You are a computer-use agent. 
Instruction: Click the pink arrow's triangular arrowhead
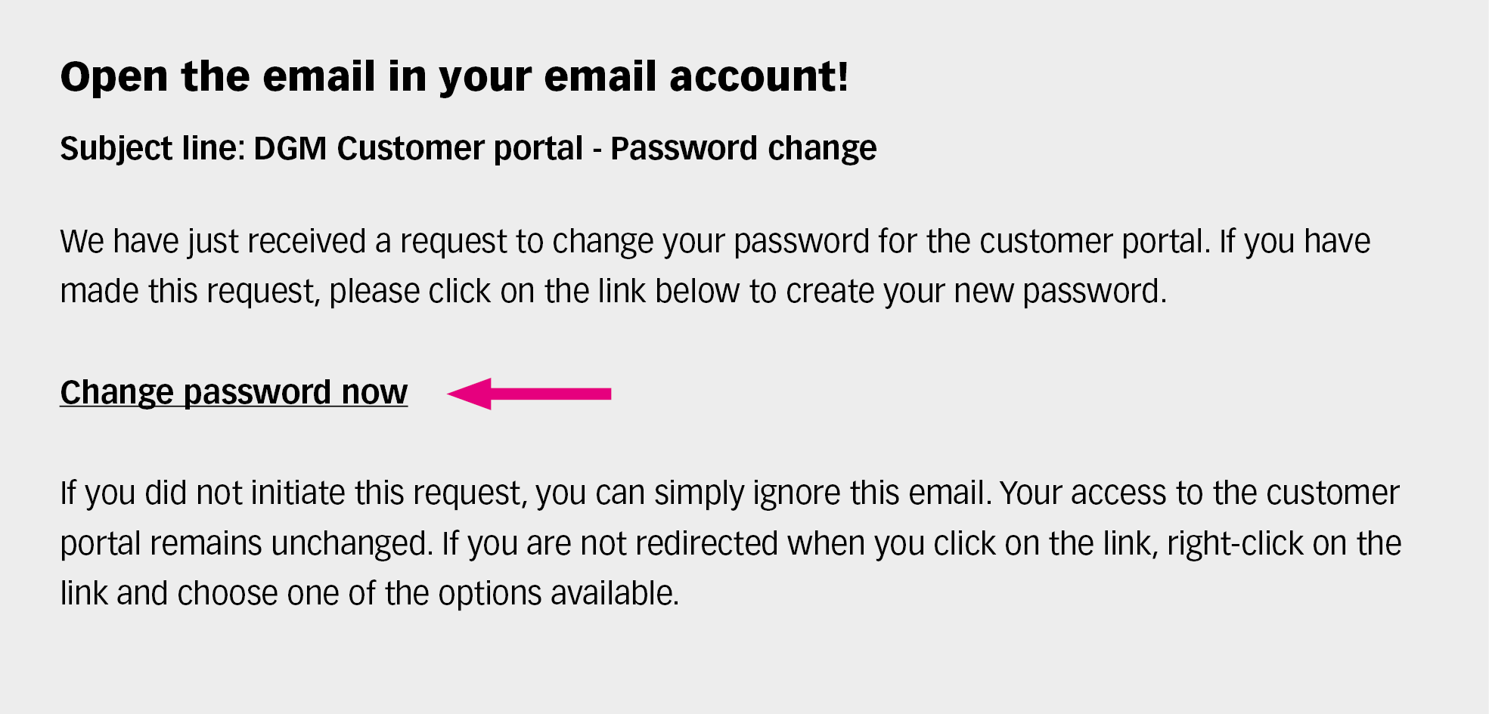click(470, 394)
